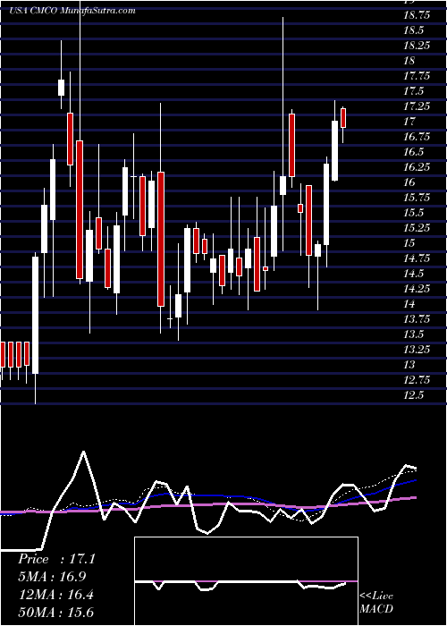447x626 pixels.
Task: Click the 17.5 price axis label
Action: (416, 91)
